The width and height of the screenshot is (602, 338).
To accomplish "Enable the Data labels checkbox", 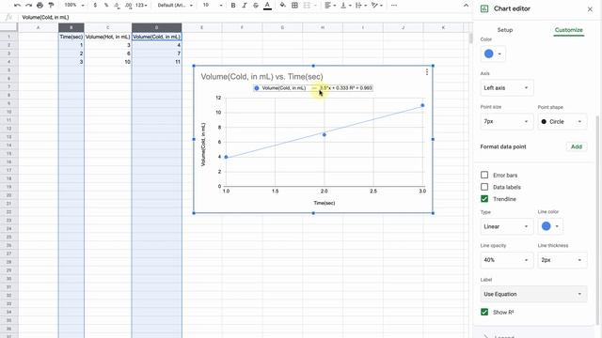I will click(x=484, y=187).
